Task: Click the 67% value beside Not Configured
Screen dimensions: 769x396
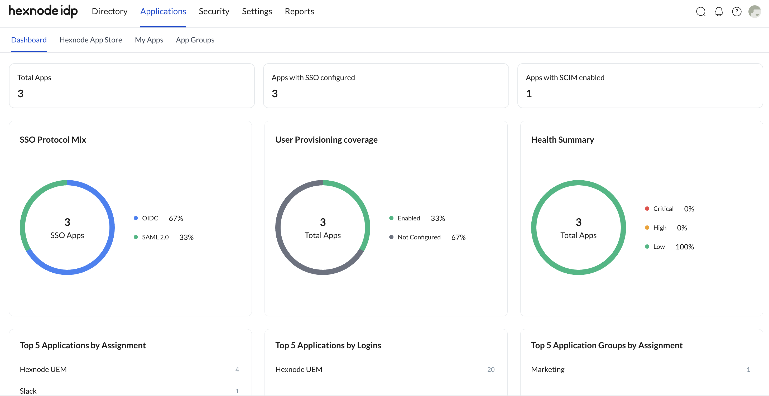Action: [x=458, y=237]
